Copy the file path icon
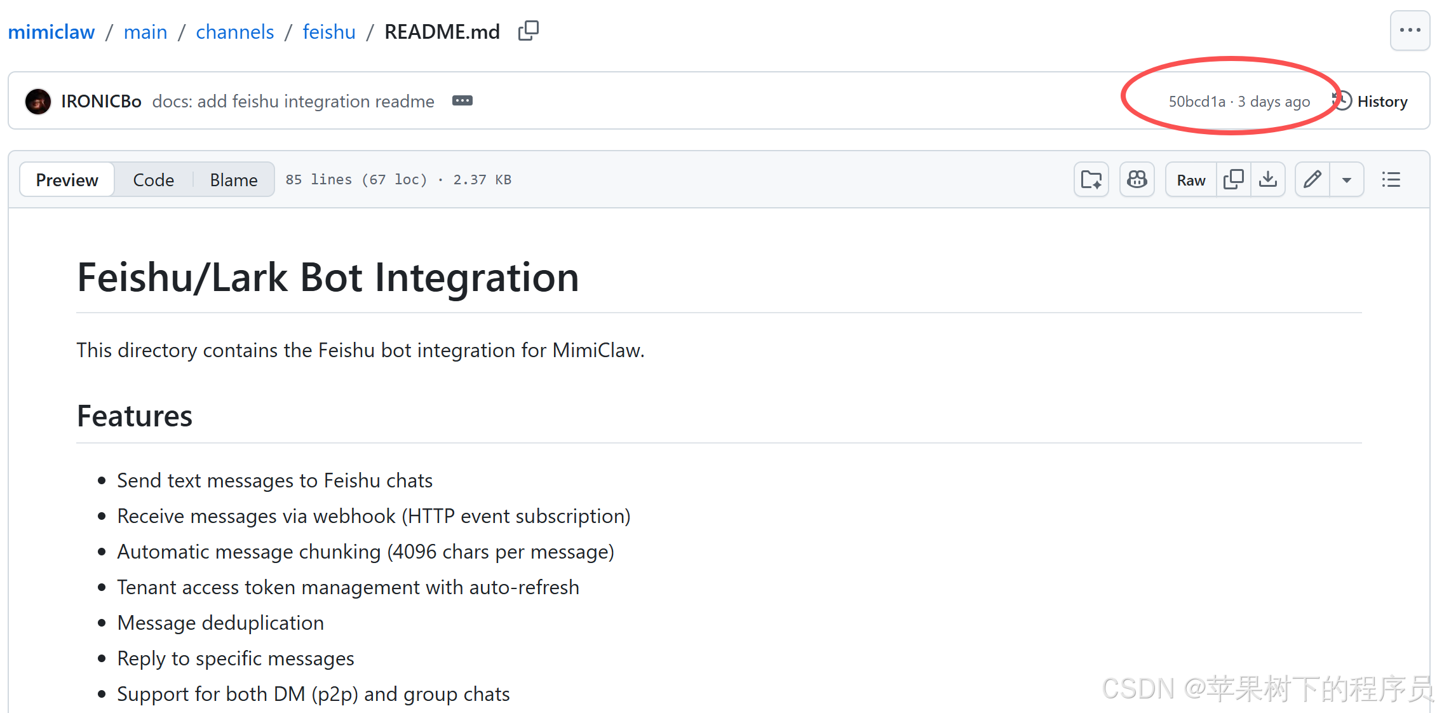 528,31
